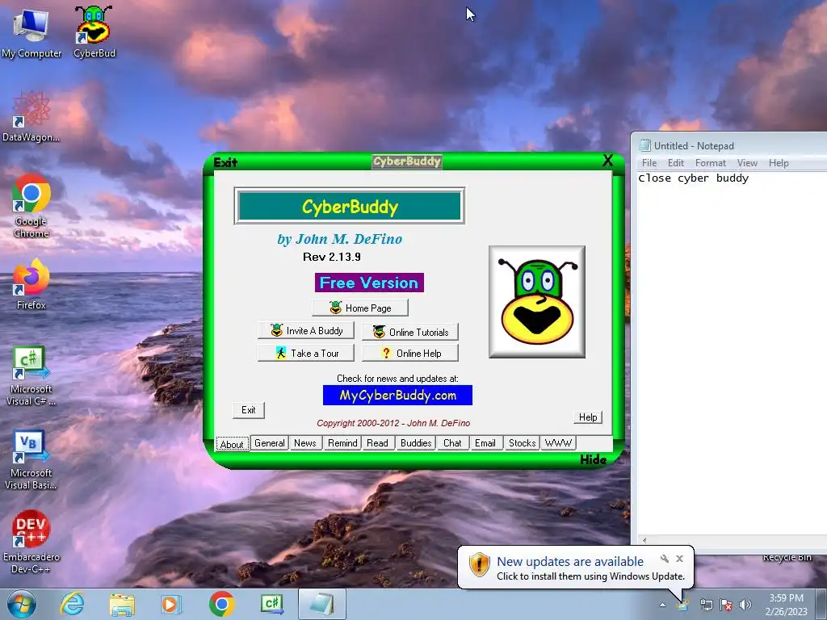Screen dimensions: 827x620
Task: Click the Windows Update tray icon
Action: coord(683,604)
